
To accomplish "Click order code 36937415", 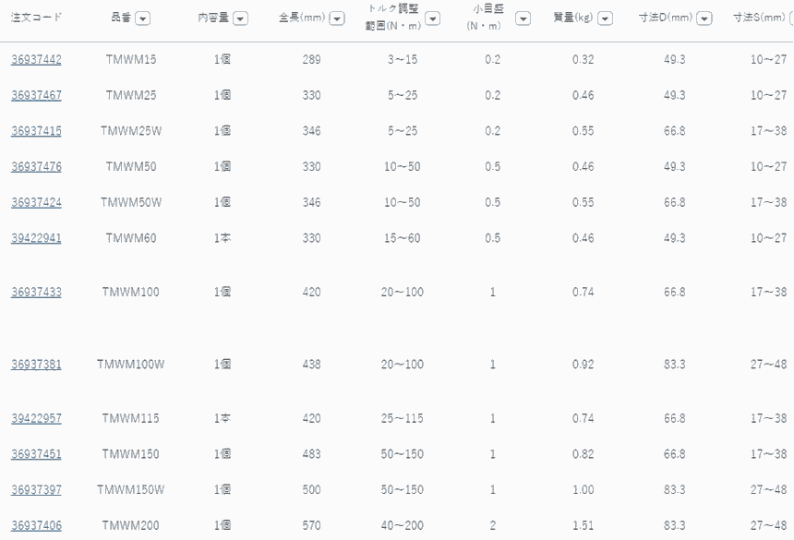I will (36, 131).
